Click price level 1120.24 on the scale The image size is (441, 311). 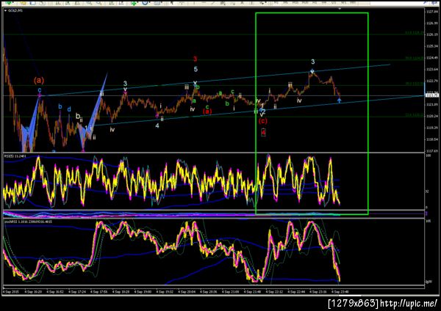(x=432, y=116)
